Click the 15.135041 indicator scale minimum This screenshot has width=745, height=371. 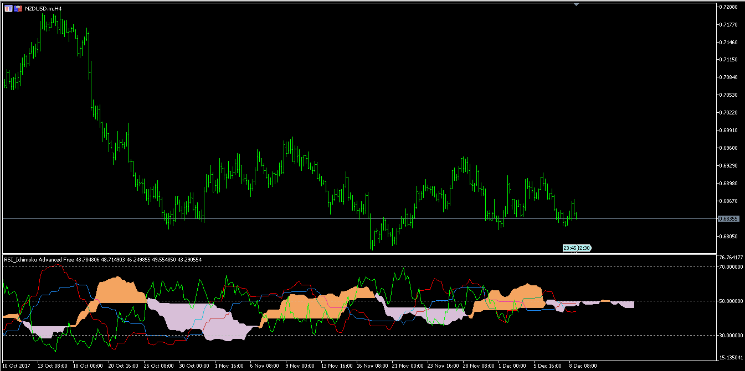pyautogui.click(x=731, y=357)
